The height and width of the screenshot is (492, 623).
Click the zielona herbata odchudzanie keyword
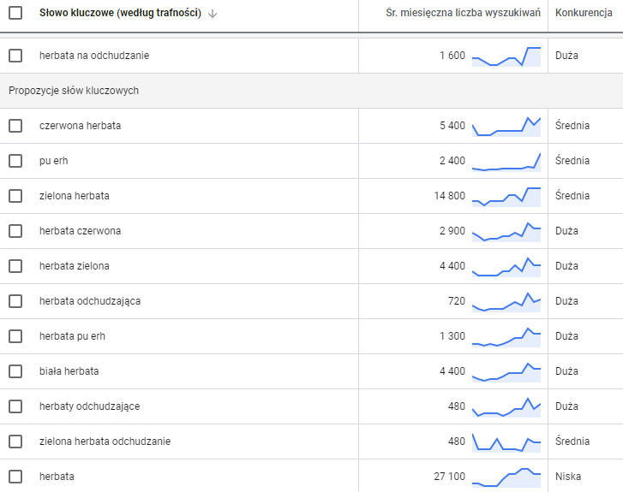(105, 442)
